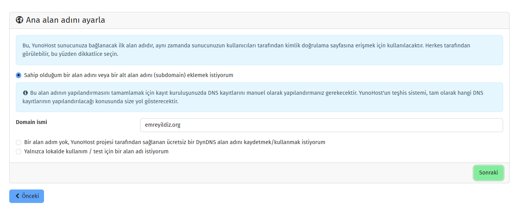Click the info circle icon in DNS notice
Image resolution: width=522 pixels, height=223 pixels.
pos(25,93)
